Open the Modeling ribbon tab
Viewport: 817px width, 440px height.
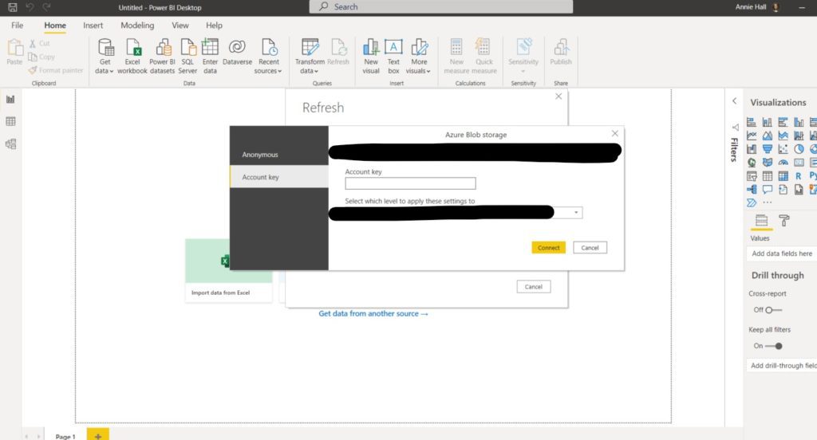[x=137, y=25]
